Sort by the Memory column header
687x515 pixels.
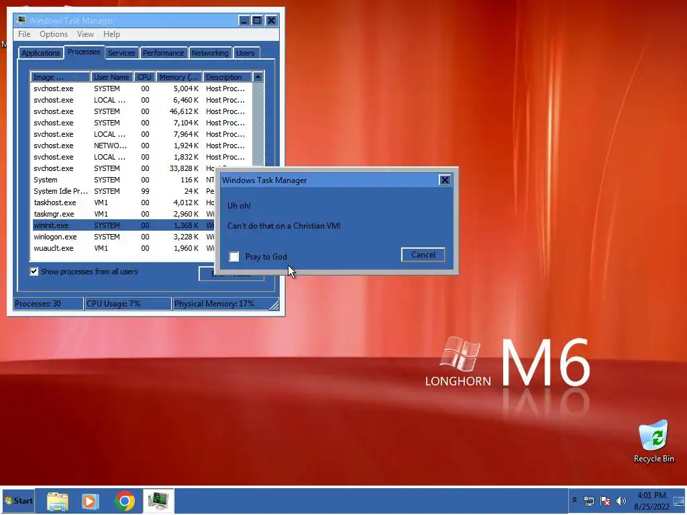pos(178,77)
